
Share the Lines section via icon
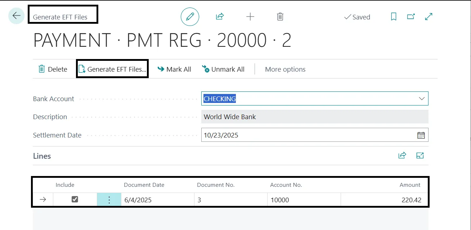[402, 155]
